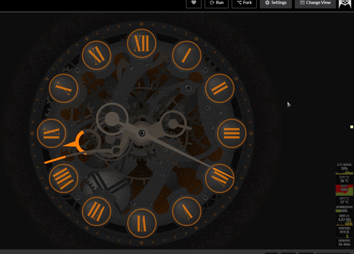Image resolution: width=354 pixels, height=254 pixels.
Task: Click the VI numeral dial at clock bottom
Action: click(142, 223)
